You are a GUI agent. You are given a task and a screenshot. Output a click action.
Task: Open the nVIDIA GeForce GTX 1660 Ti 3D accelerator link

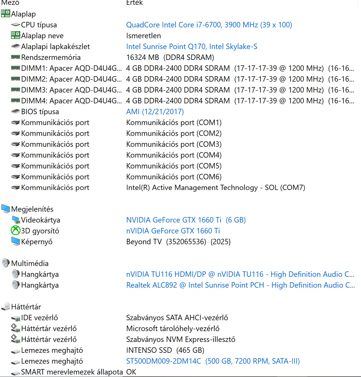tap(173, 231)
